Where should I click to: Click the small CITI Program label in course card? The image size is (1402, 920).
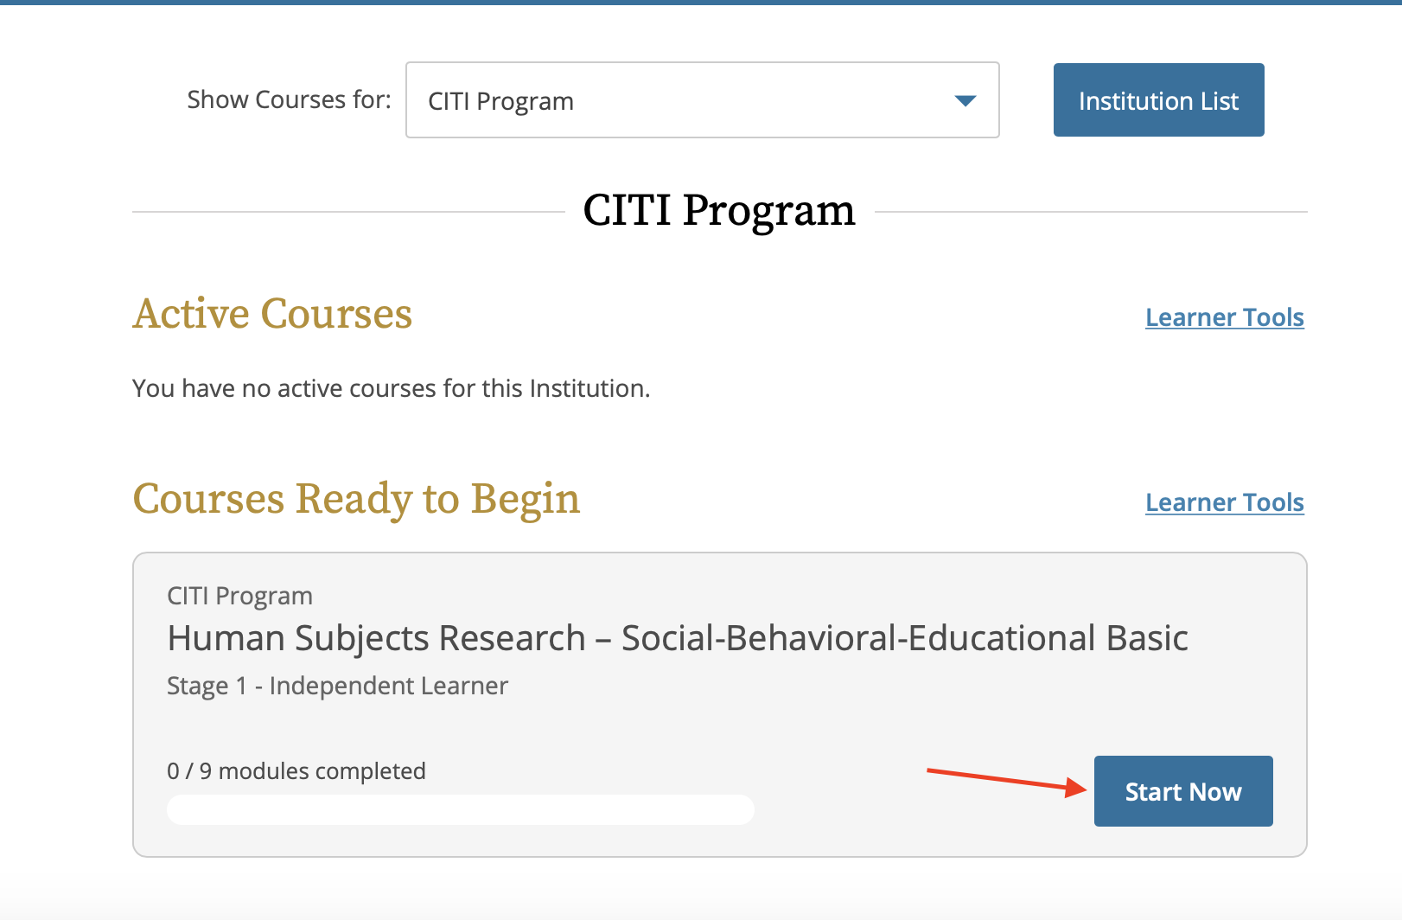tap(239, 596)
